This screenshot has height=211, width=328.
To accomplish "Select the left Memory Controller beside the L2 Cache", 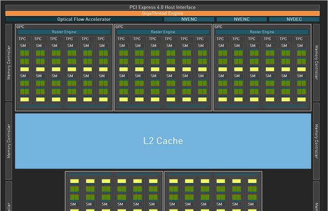I will (9, 141).
